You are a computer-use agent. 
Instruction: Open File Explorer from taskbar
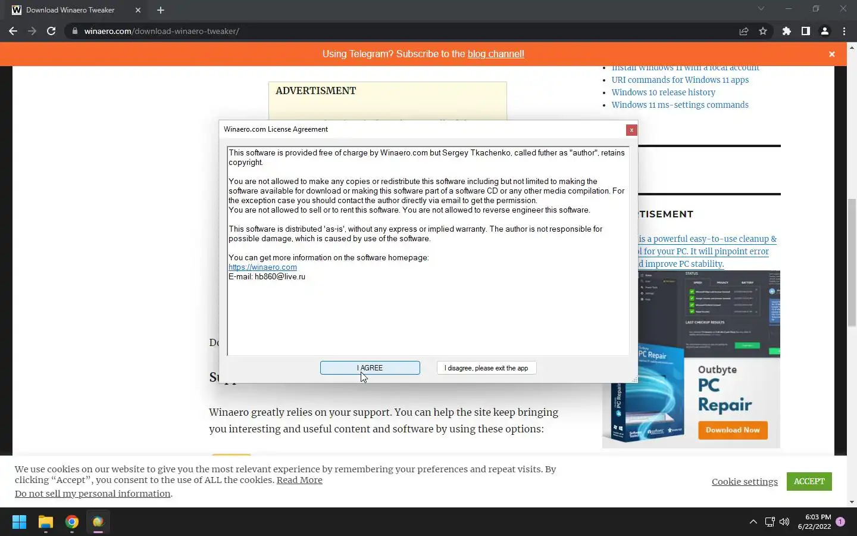[46, 522]
